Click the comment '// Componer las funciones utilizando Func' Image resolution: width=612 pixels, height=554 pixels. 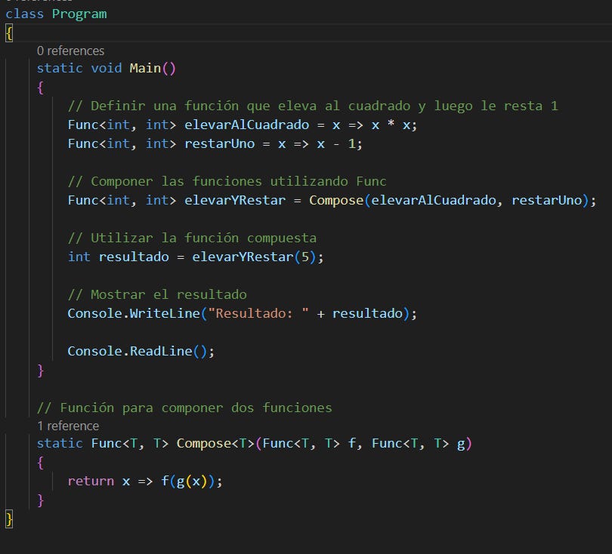(x=227, y=181)
